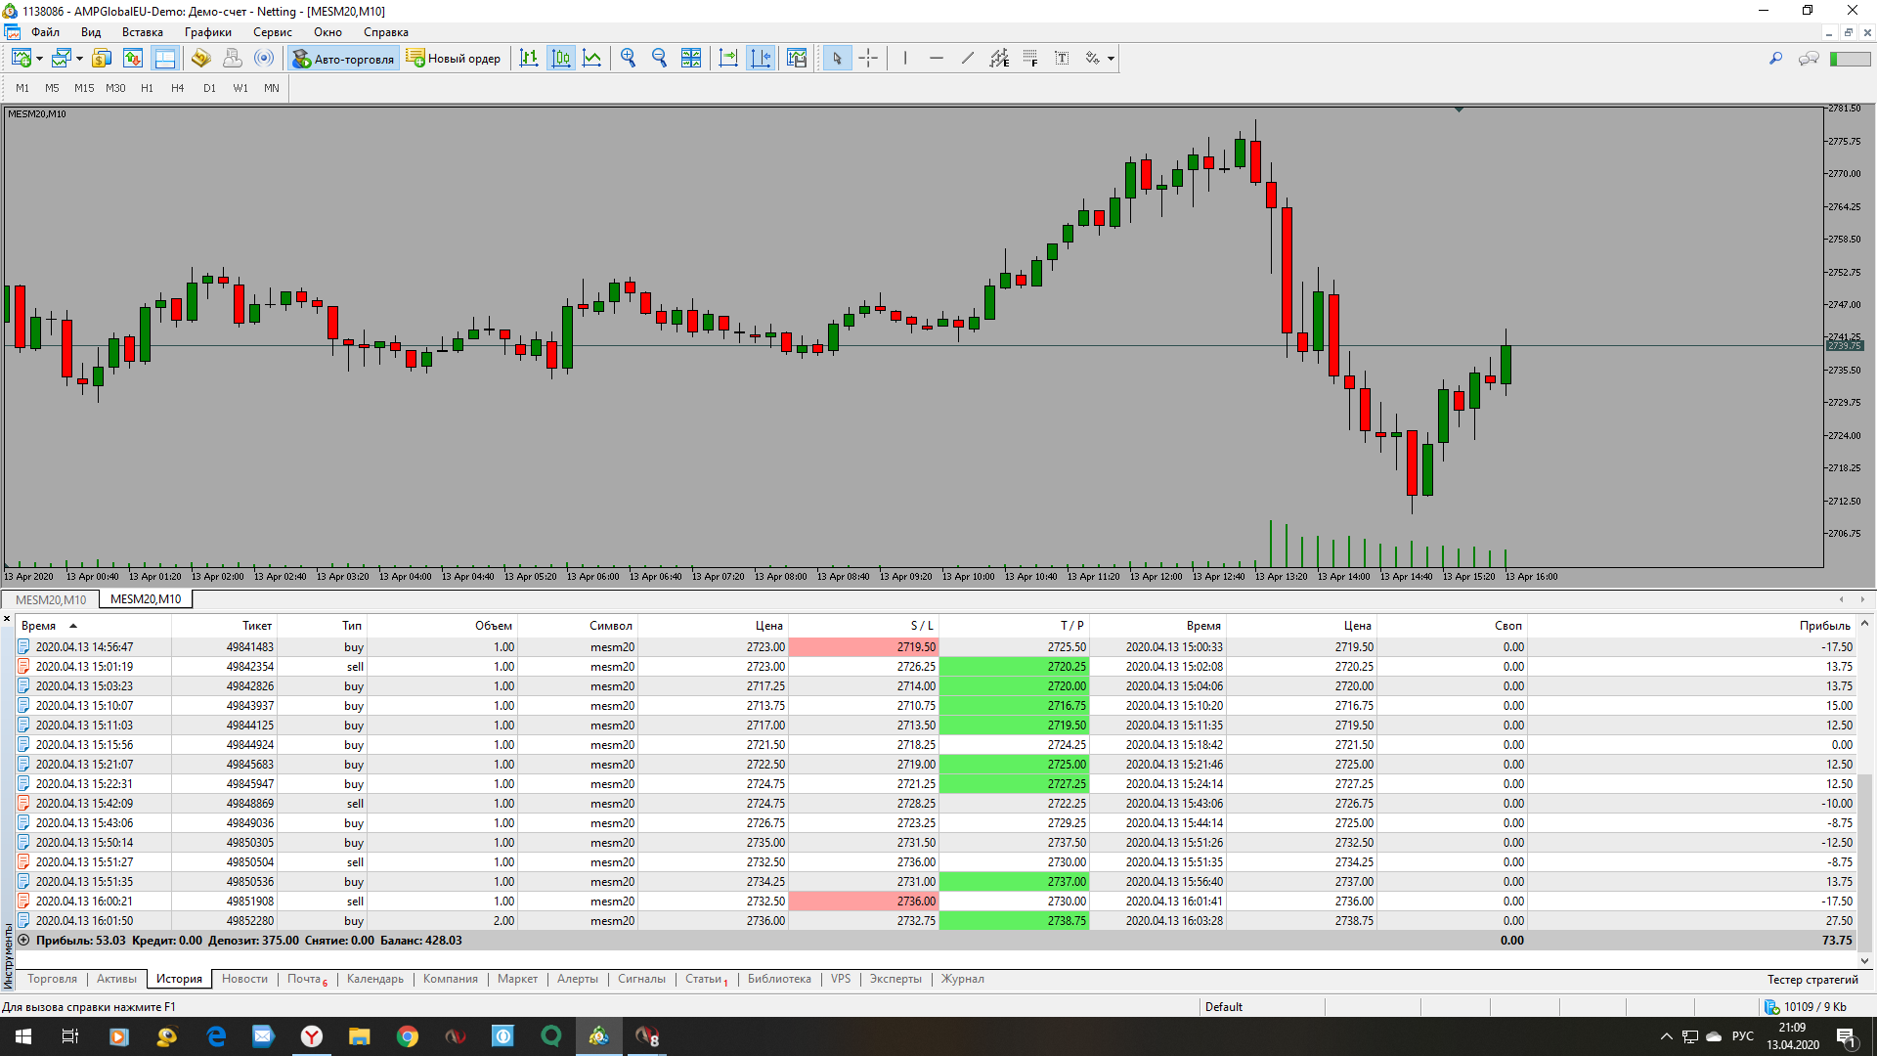Toggle the Авто-торговля button
The height and width of the screenshot is (1056, 1877).
(x=342, y=59)
